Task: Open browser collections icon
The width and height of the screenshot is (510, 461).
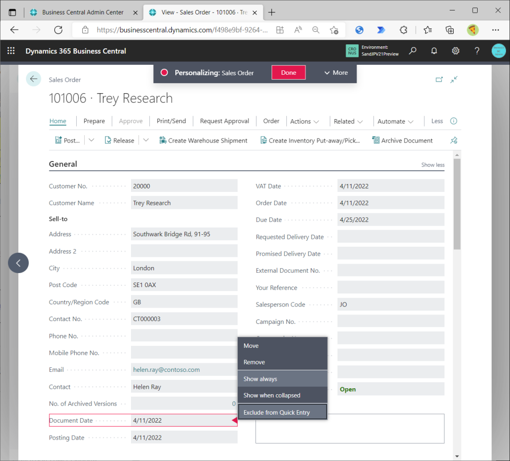Action: tap(450, 30)
